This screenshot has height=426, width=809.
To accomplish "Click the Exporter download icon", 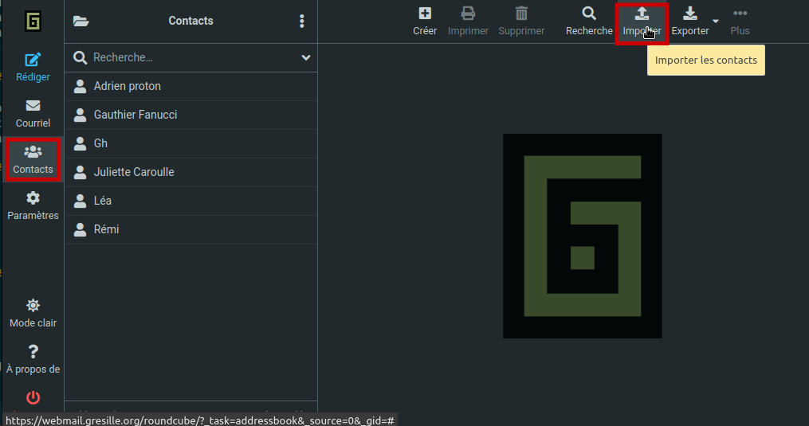I will coord(690,14).
